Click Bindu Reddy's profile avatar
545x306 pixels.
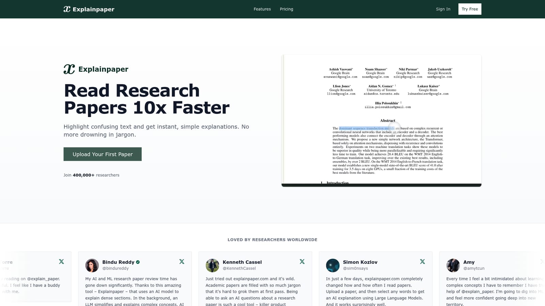tap(92, 266)
